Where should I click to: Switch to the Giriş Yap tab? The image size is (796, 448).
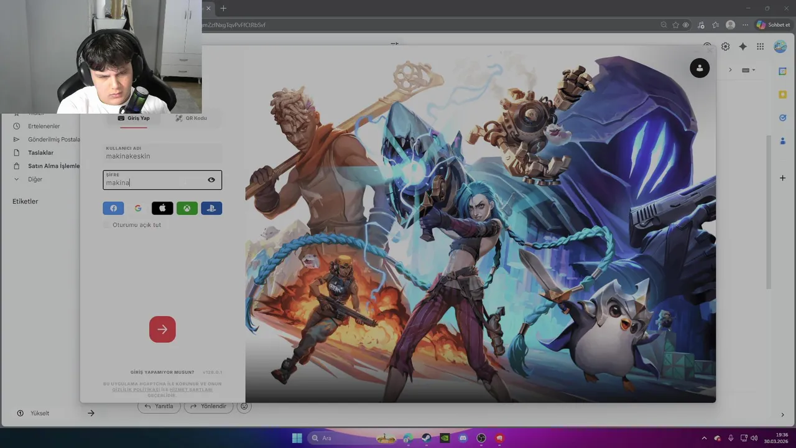coord(134,118)
